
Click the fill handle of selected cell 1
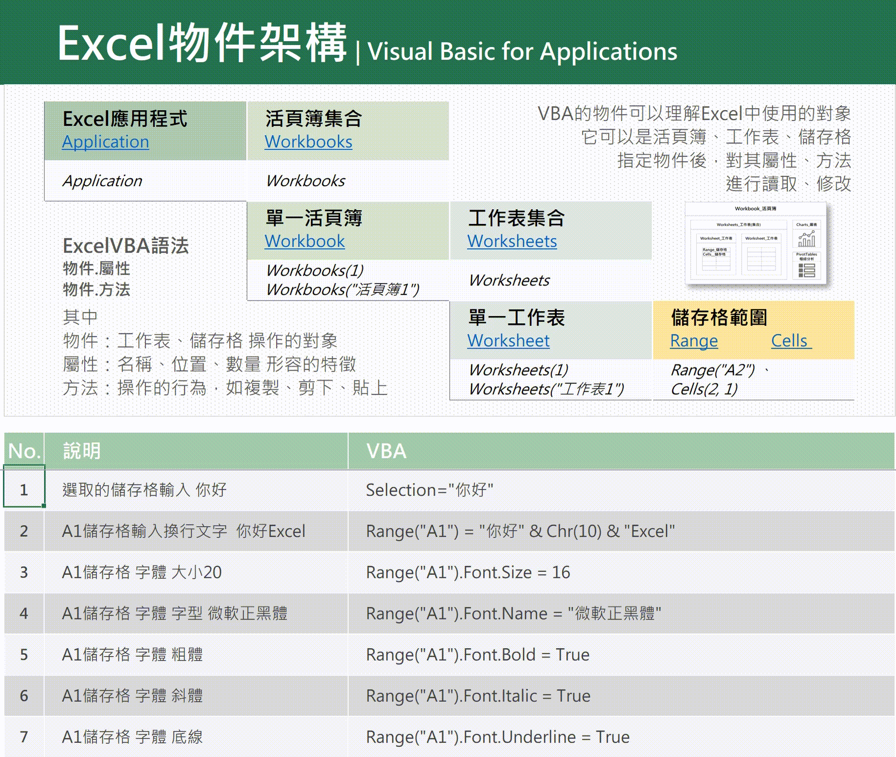click(44, 506)
